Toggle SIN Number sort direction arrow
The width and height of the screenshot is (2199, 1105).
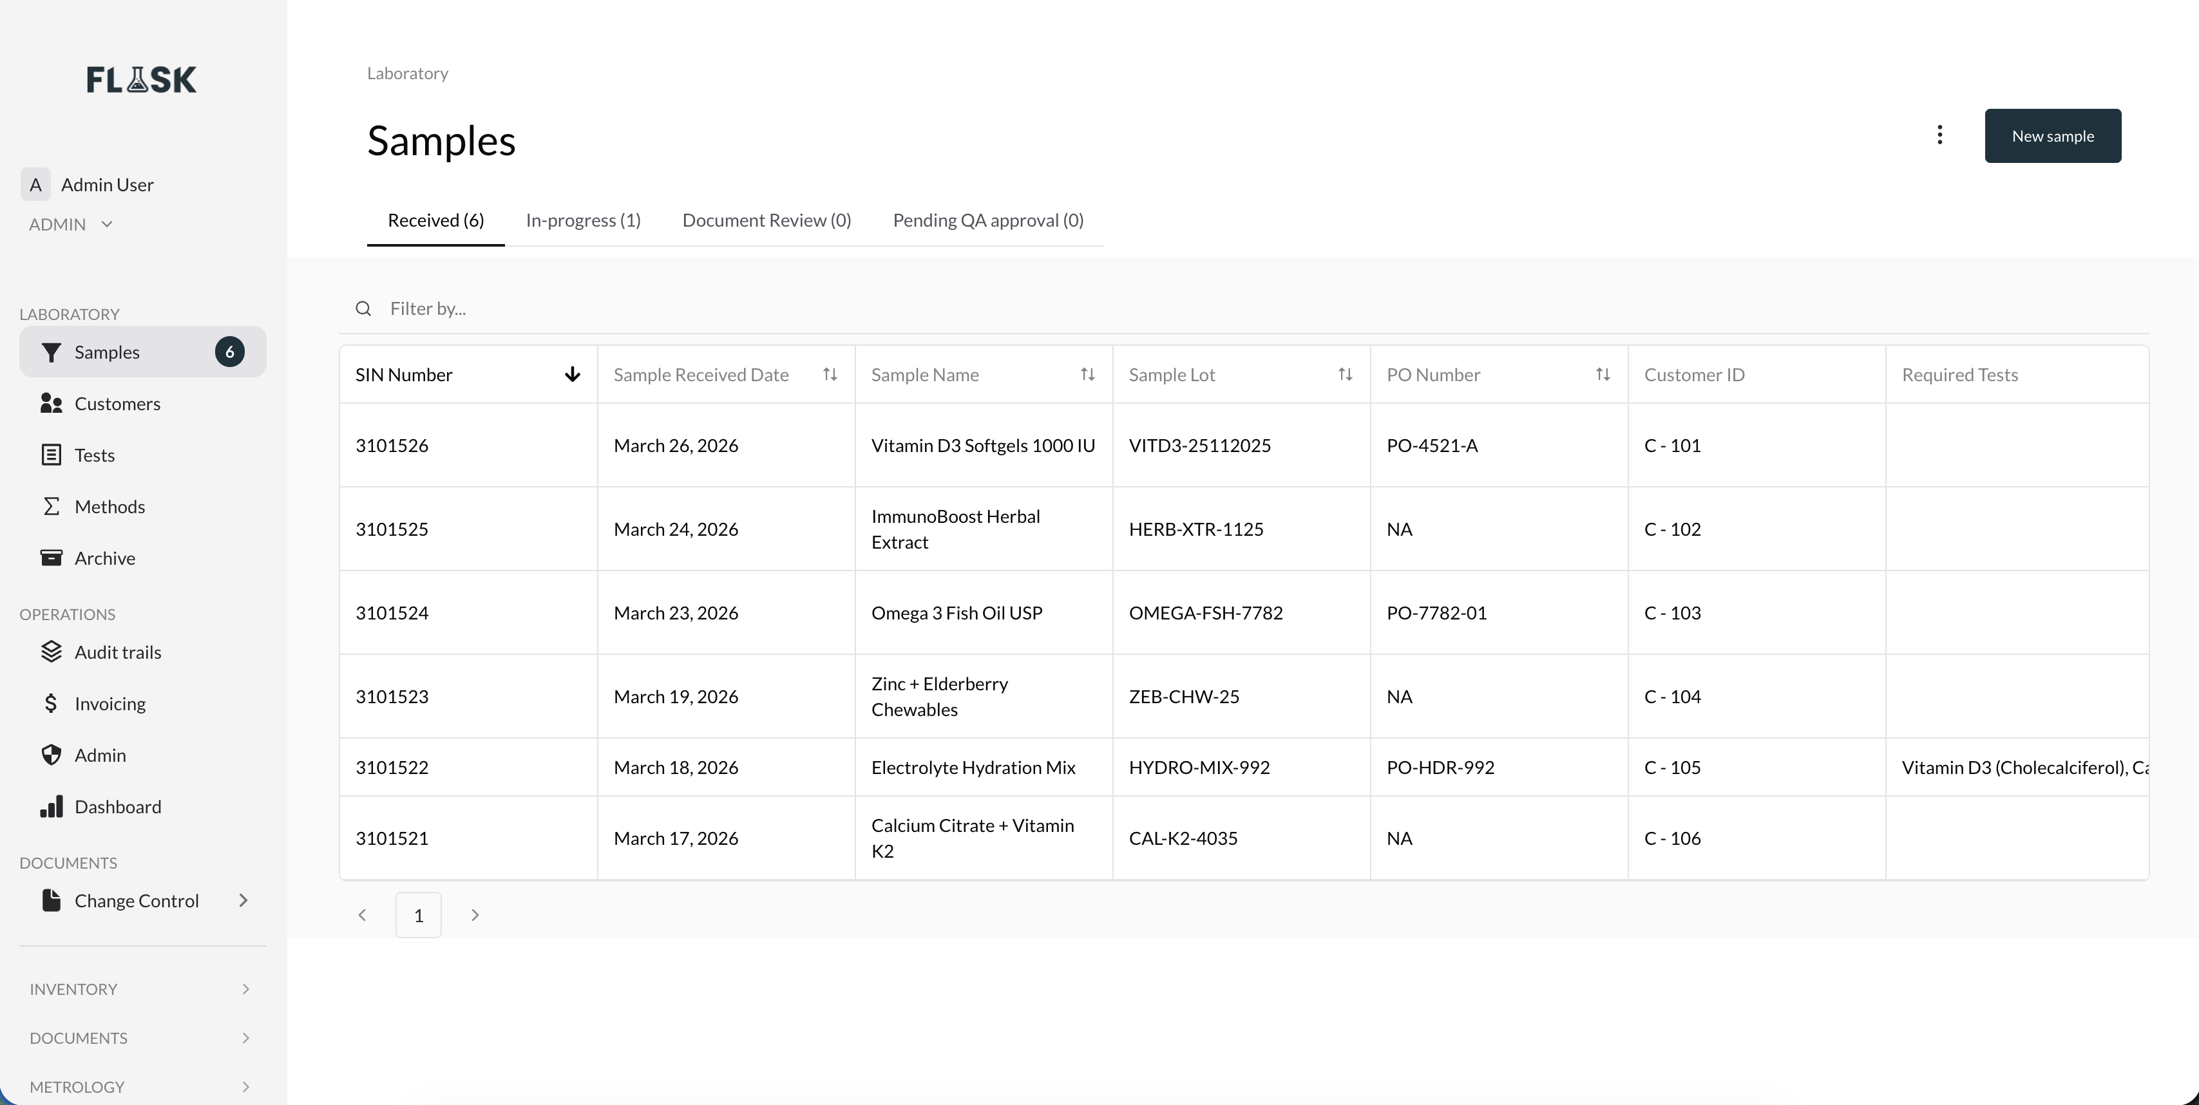click(573, 375)
